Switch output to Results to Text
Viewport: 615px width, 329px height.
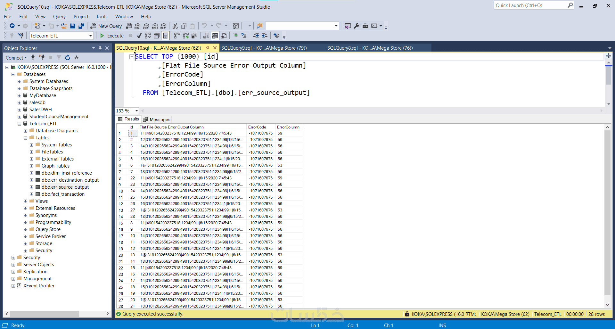206,36
